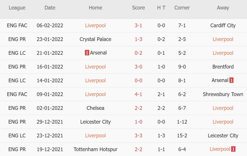Click the red card badge beside Liverpool, 19-12-2021
This screenshot has height=156, width=247.
point(233,149)
